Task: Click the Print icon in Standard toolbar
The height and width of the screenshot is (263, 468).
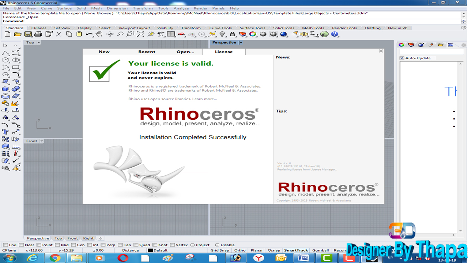Action: (x=38, y=34)
